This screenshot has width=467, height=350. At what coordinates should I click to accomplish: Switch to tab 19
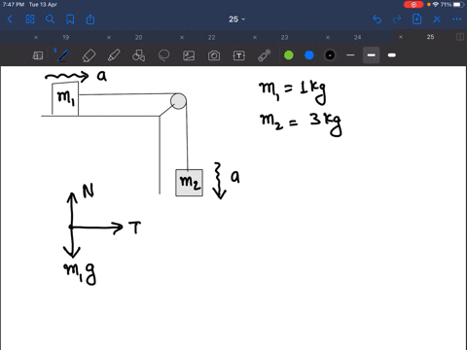(x=66, y=37)
